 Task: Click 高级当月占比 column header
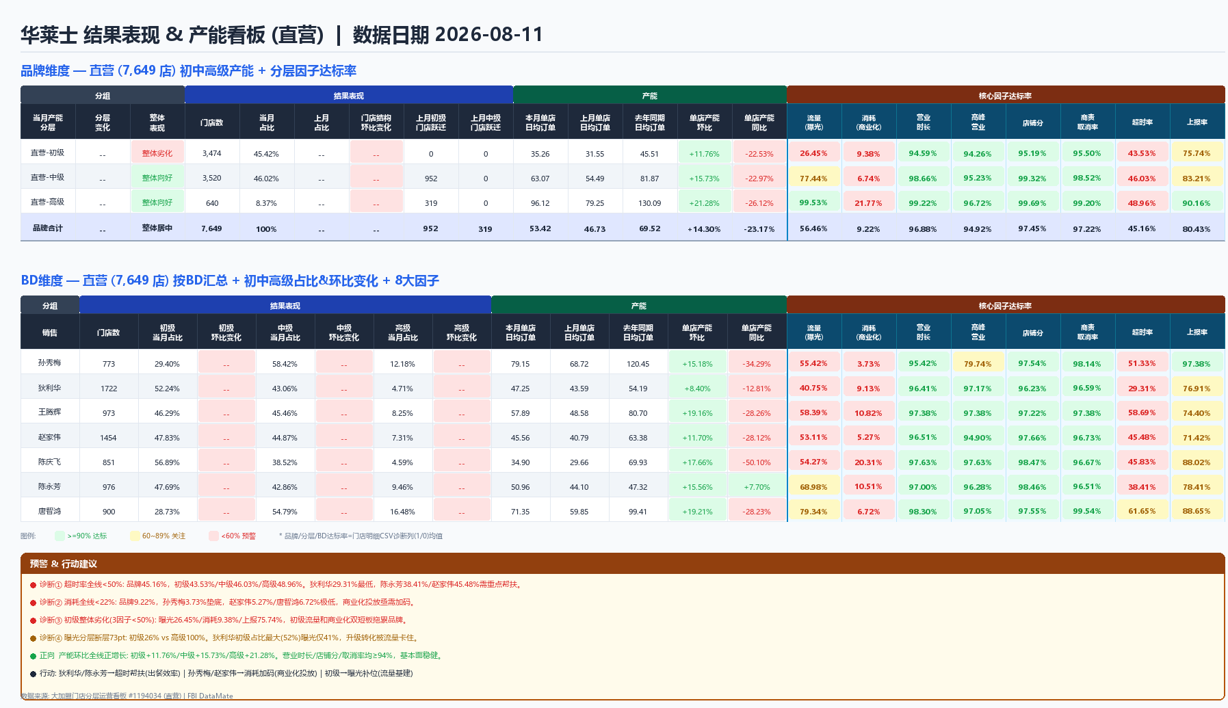(403, 332)
